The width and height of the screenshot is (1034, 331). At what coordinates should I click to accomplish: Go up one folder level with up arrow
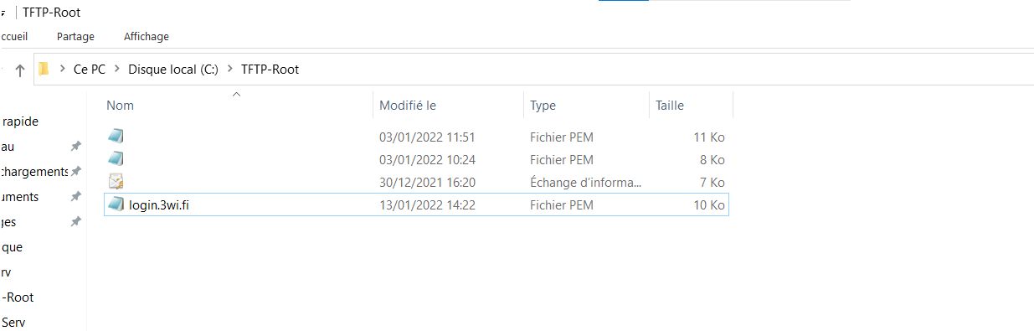pos(20,70)
